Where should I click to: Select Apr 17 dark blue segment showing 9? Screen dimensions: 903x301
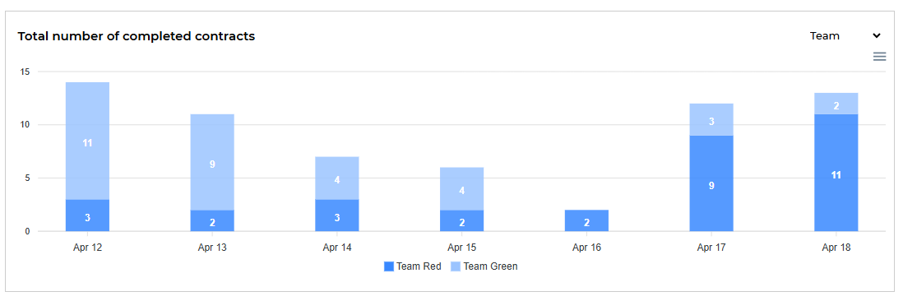711,183
